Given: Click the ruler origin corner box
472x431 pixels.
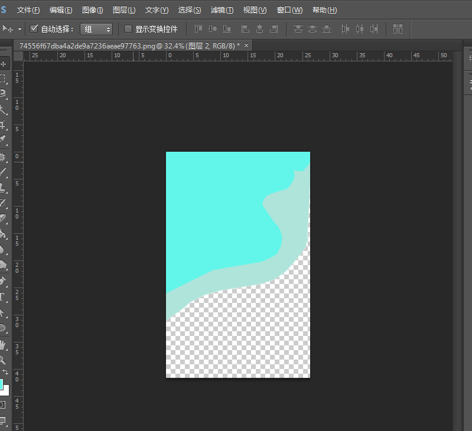Looking at the screenshot, I should pyautogui.click(x=18, y=56).
